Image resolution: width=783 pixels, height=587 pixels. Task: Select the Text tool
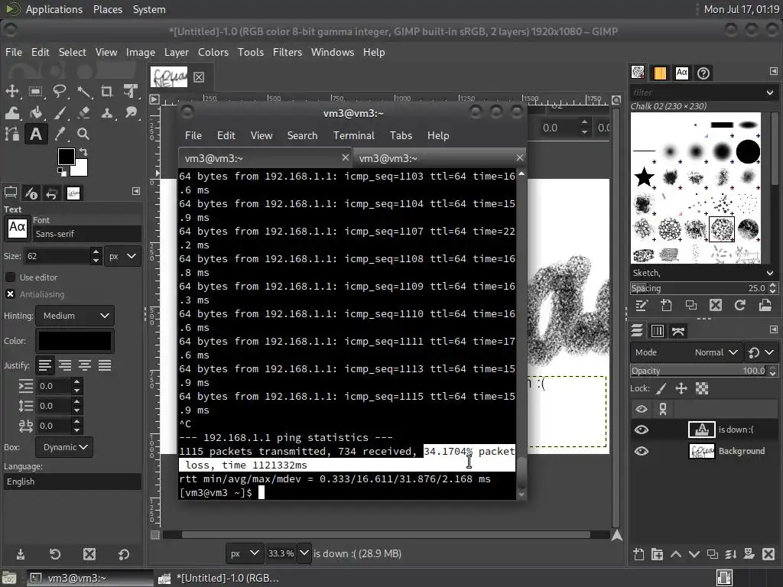click(x=35, y=134)
